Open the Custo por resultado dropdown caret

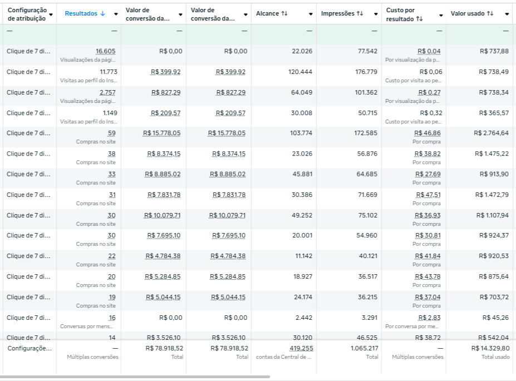pos(441,14)
